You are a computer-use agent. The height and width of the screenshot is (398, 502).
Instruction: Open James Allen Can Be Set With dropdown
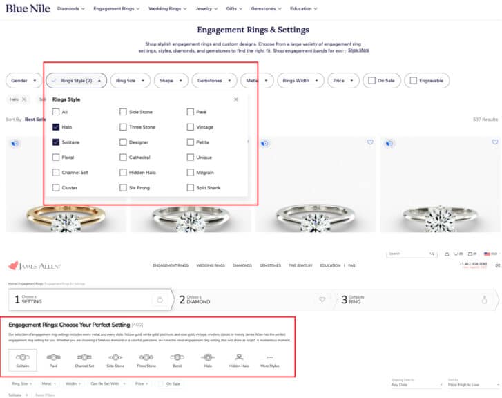pos(108,383)
